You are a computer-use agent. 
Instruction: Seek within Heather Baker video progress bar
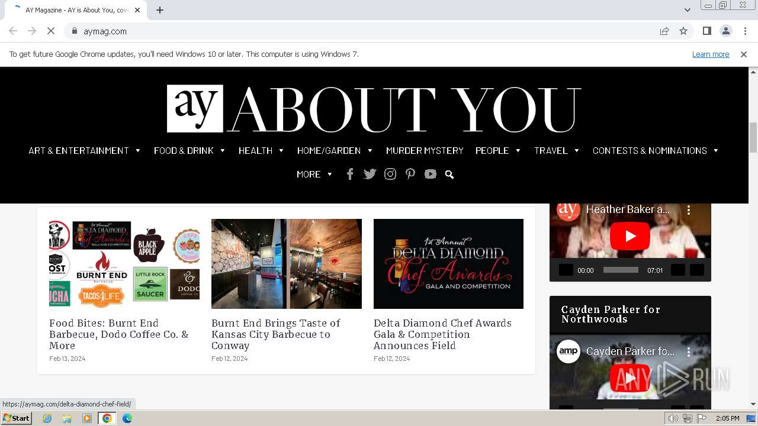click(x=621, y=270)
